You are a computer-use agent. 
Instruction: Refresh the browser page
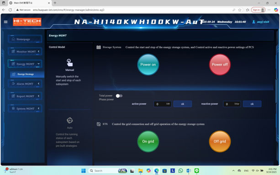pyautogui.click(x=10, y=10)
